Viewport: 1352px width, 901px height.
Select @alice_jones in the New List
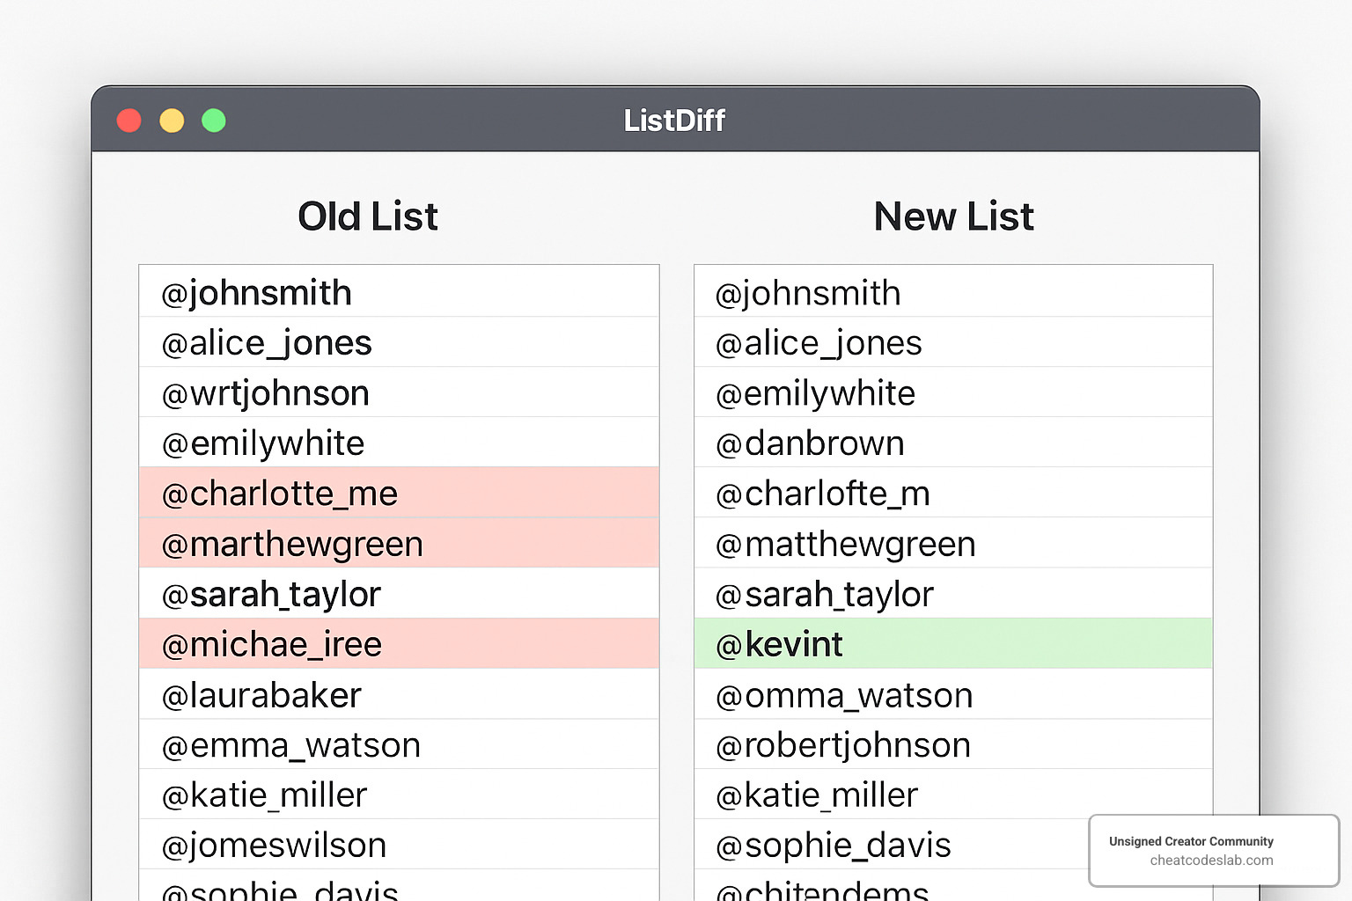[817, 342]
